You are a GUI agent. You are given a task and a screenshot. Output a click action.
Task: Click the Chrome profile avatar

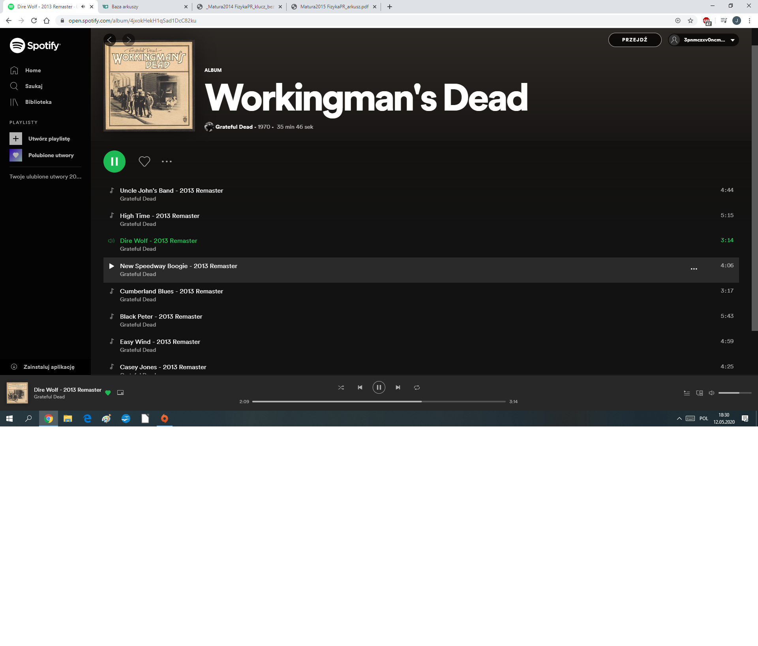[x=737, y=21]
